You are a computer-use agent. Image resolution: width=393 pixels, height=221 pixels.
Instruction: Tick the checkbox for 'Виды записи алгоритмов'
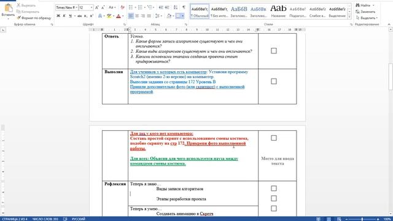coord(274,188)
